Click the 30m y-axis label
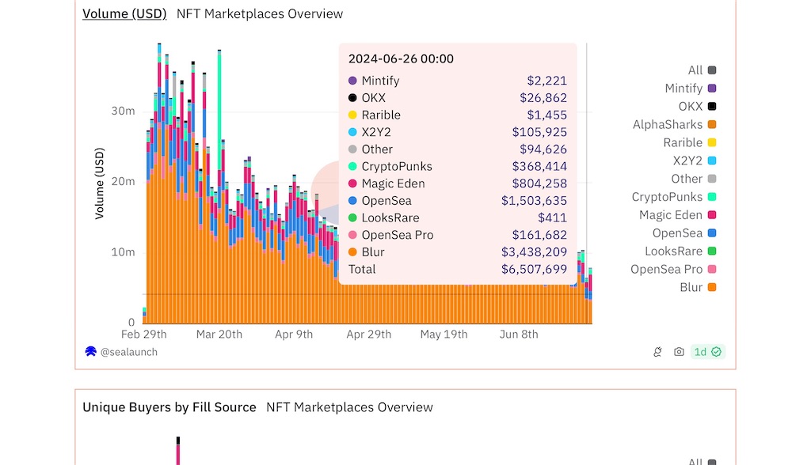This screenshot has width=811, height=465. [x=123, y=111]
